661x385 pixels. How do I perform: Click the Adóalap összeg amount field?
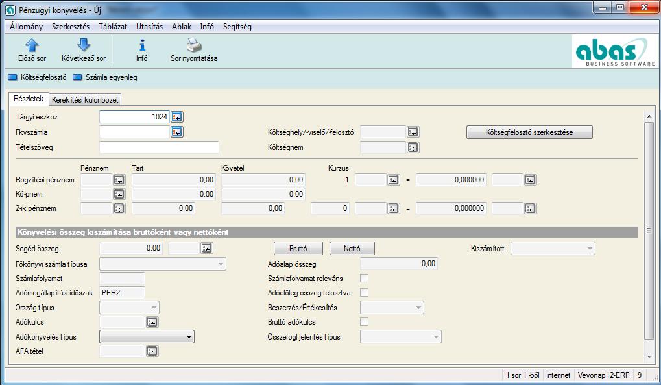point(399,264)
